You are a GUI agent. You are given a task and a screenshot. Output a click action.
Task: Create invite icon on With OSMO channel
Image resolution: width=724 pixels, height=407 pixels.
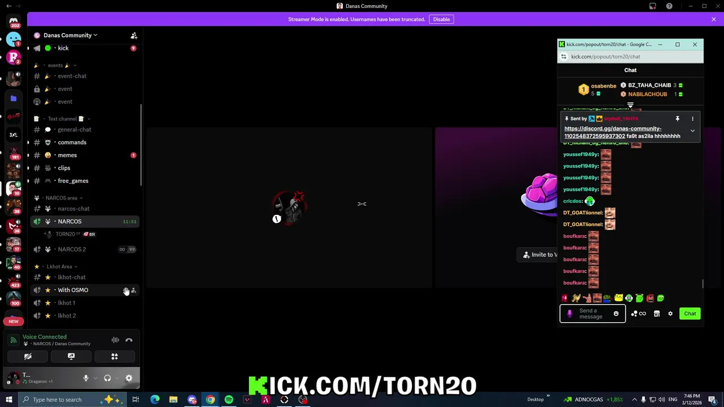click(x=133, y=291)
